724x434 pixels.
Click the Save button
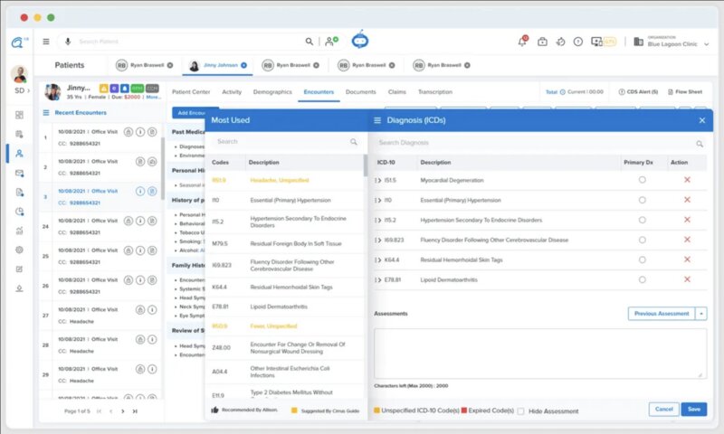coord(693,410)
